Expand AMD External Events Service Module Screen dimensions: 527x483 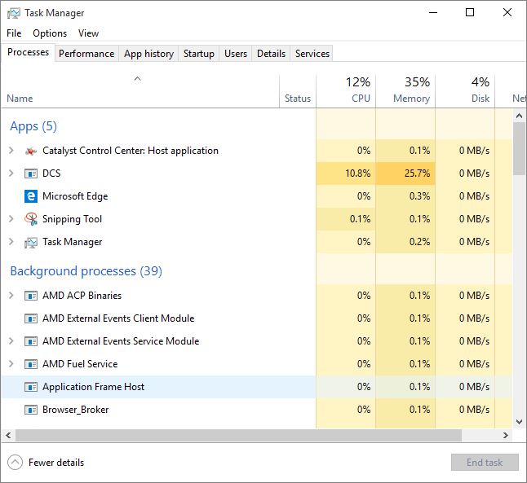(x=11, y=341)
